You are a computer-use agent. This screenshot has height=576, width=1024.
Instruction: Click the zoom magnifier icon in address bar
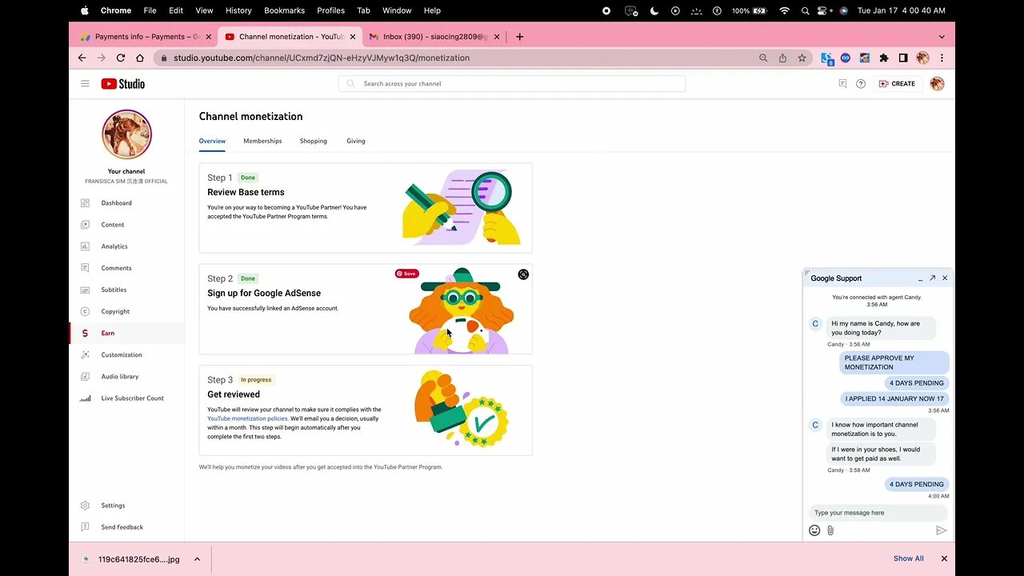point(763,58)
